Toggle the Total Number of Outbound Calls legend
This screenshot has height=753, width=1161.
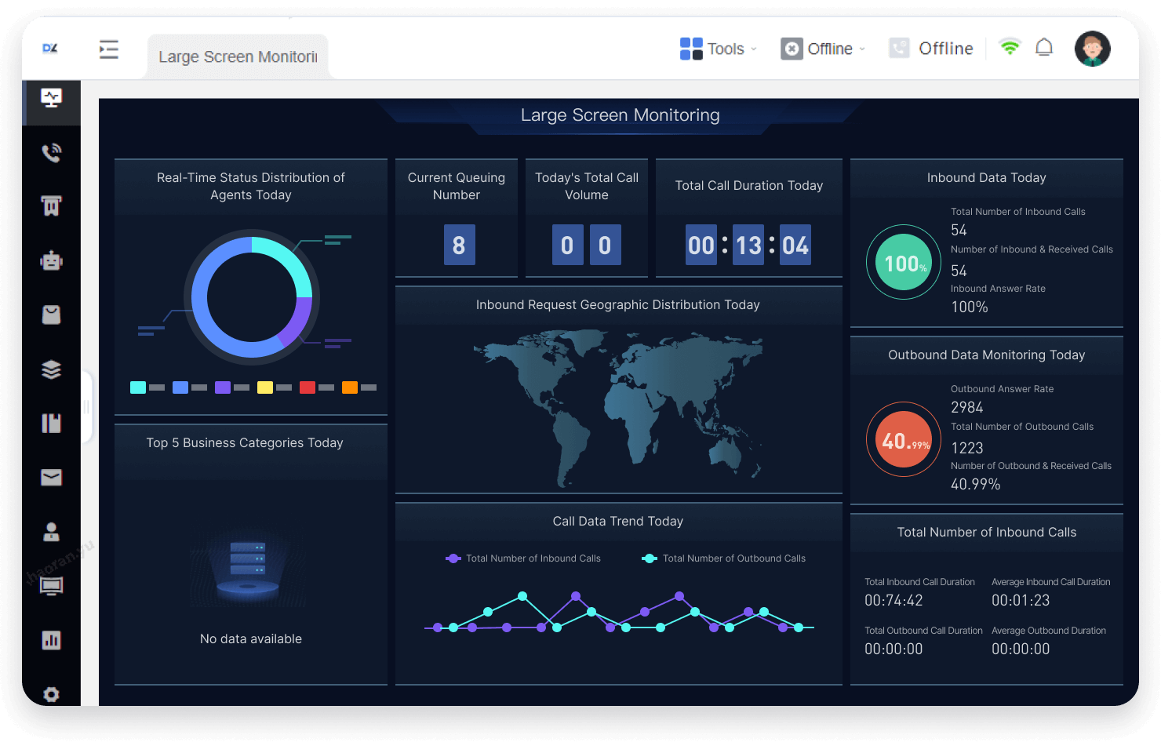[x=722, y=558]
